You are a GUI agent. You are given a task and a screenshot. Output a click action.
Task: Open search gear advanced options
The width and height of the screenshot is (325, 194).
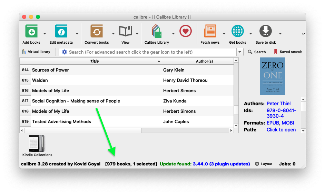64,52
